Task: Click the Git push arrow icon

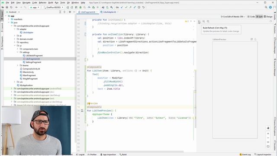Action: pyautogui.click(x=130, y=7)
